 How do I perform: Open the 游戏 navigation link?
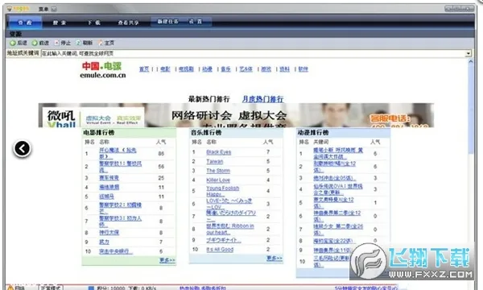(266, 69)
